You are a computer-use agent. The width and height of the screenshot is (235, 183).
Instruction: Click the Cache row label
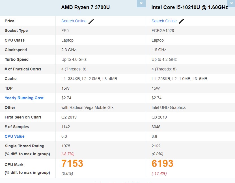click(11, 79)
